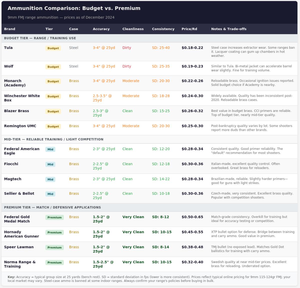Select the Blazer Brass brand name
The image size is (300, 288).
(16, 111)
